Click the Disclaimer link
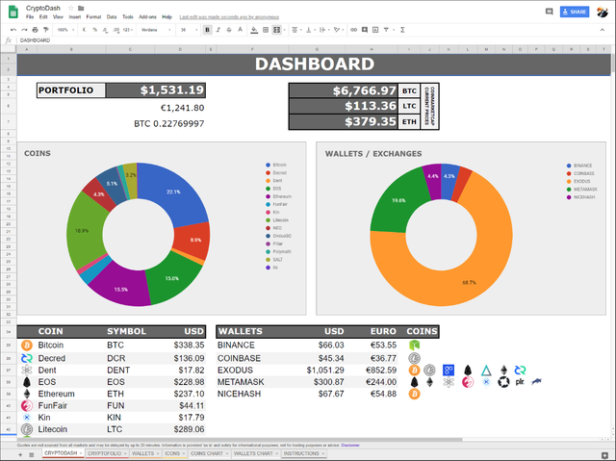Viewport: 616px width, 461px height. point(350,446)
